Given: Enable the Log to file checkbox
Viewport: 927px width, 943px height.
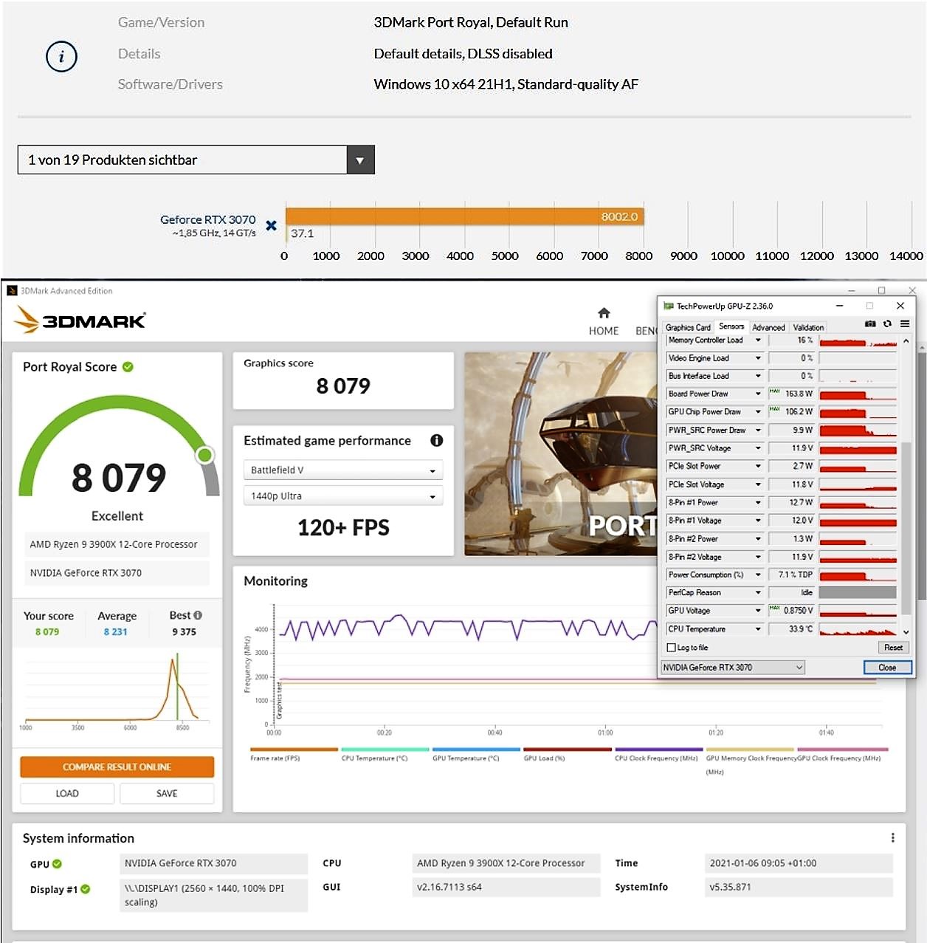Looking at the screenshot, I should pyautogui.click(x=671, y=648).
